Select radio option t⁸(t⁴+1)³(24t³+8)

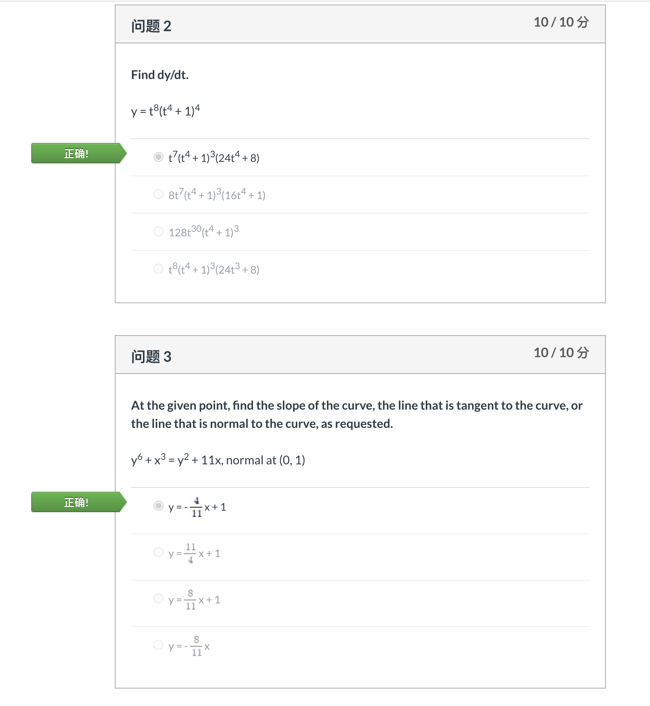[159, 269]
